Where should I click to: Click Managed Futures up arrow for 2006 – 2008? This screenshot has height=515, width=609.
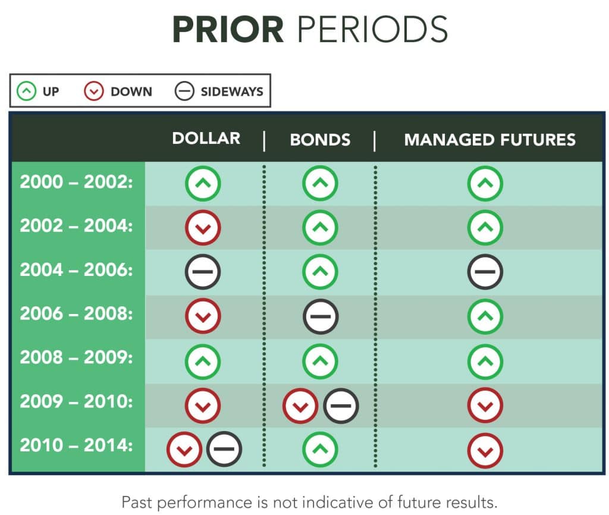tap(485, 316)
